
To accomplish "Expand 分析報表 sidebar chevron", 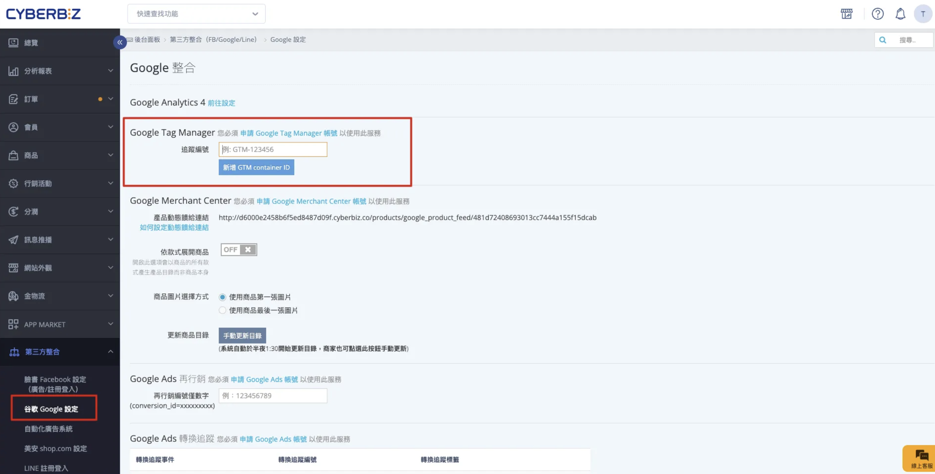I will point(111,70).
